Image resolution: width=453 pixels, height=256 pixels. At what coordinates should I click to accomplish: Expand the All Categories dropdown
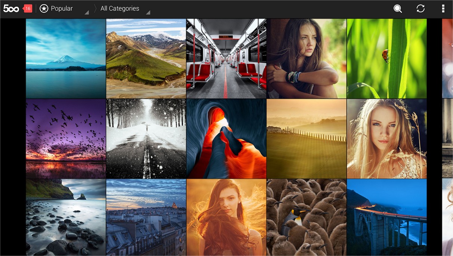(120, 9)
